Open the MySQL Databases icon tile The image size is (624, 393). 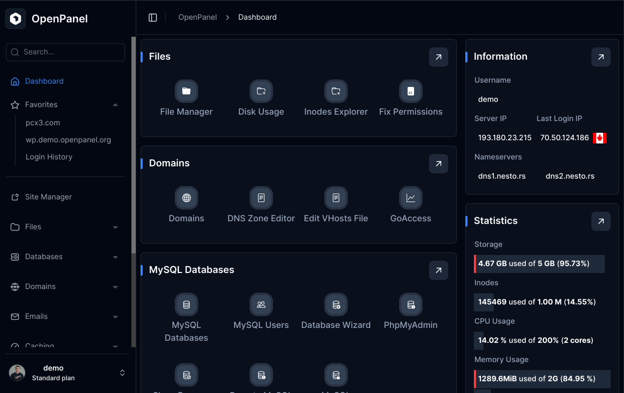186,304
